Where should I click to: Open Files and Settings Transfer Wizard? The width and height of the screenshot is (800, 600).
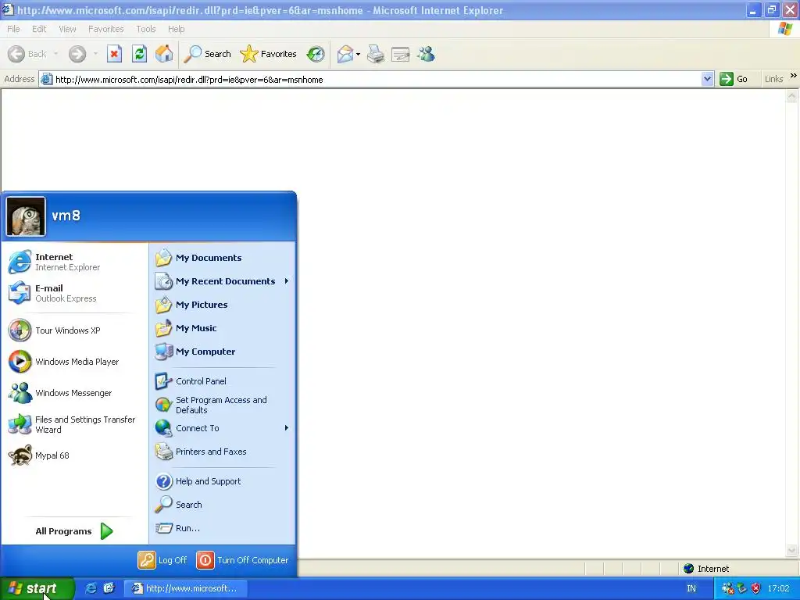coord(74,424)
